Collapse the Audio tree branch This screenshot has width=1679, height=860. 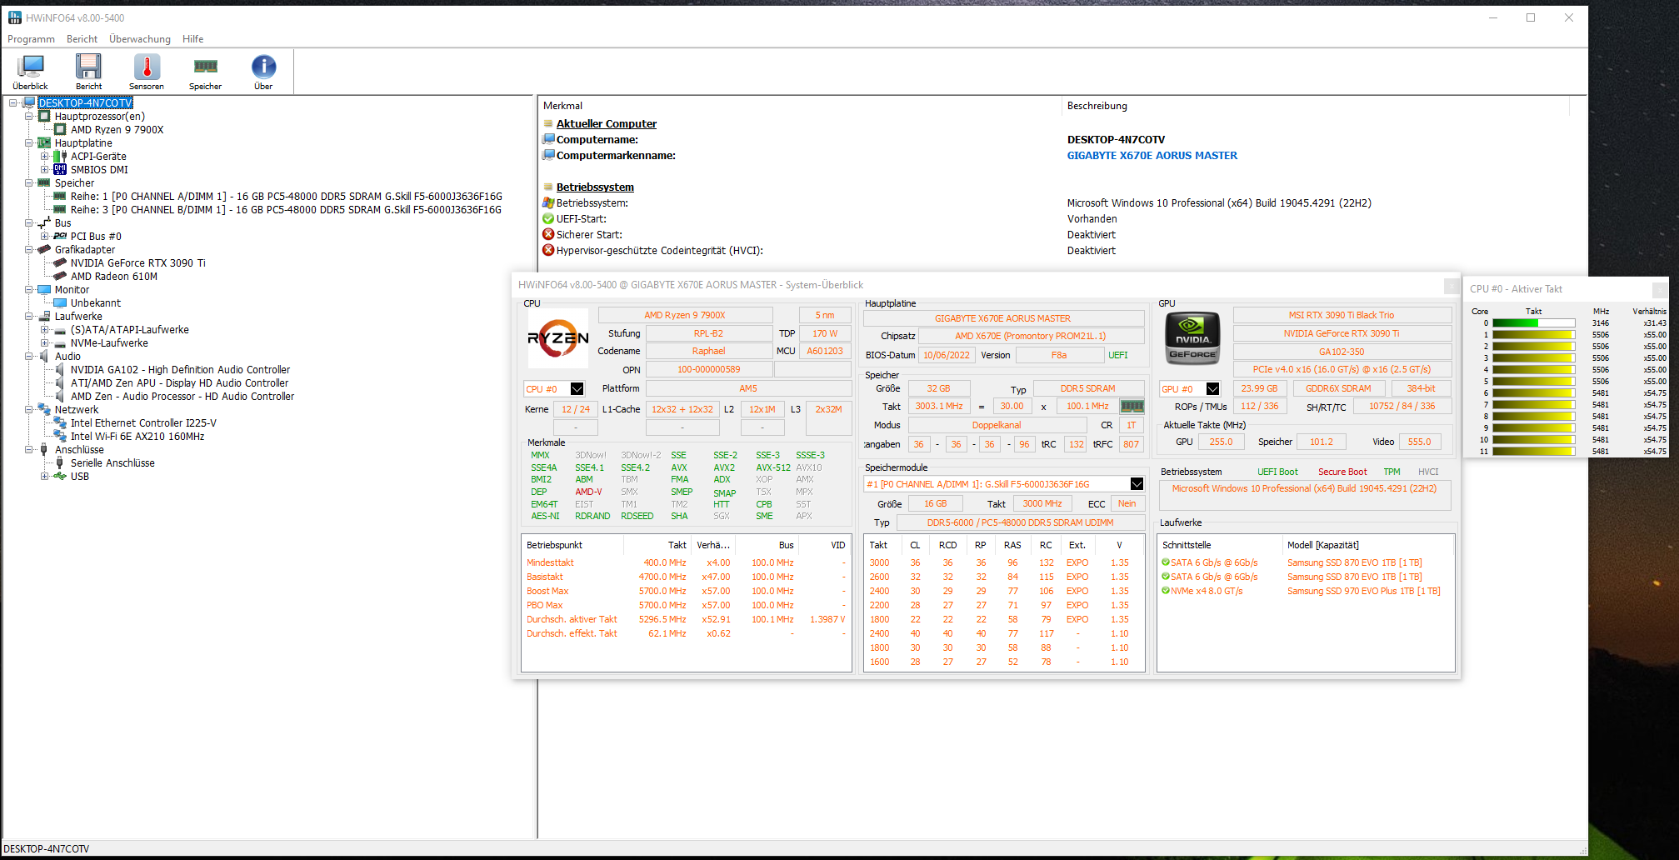point(28,357)
